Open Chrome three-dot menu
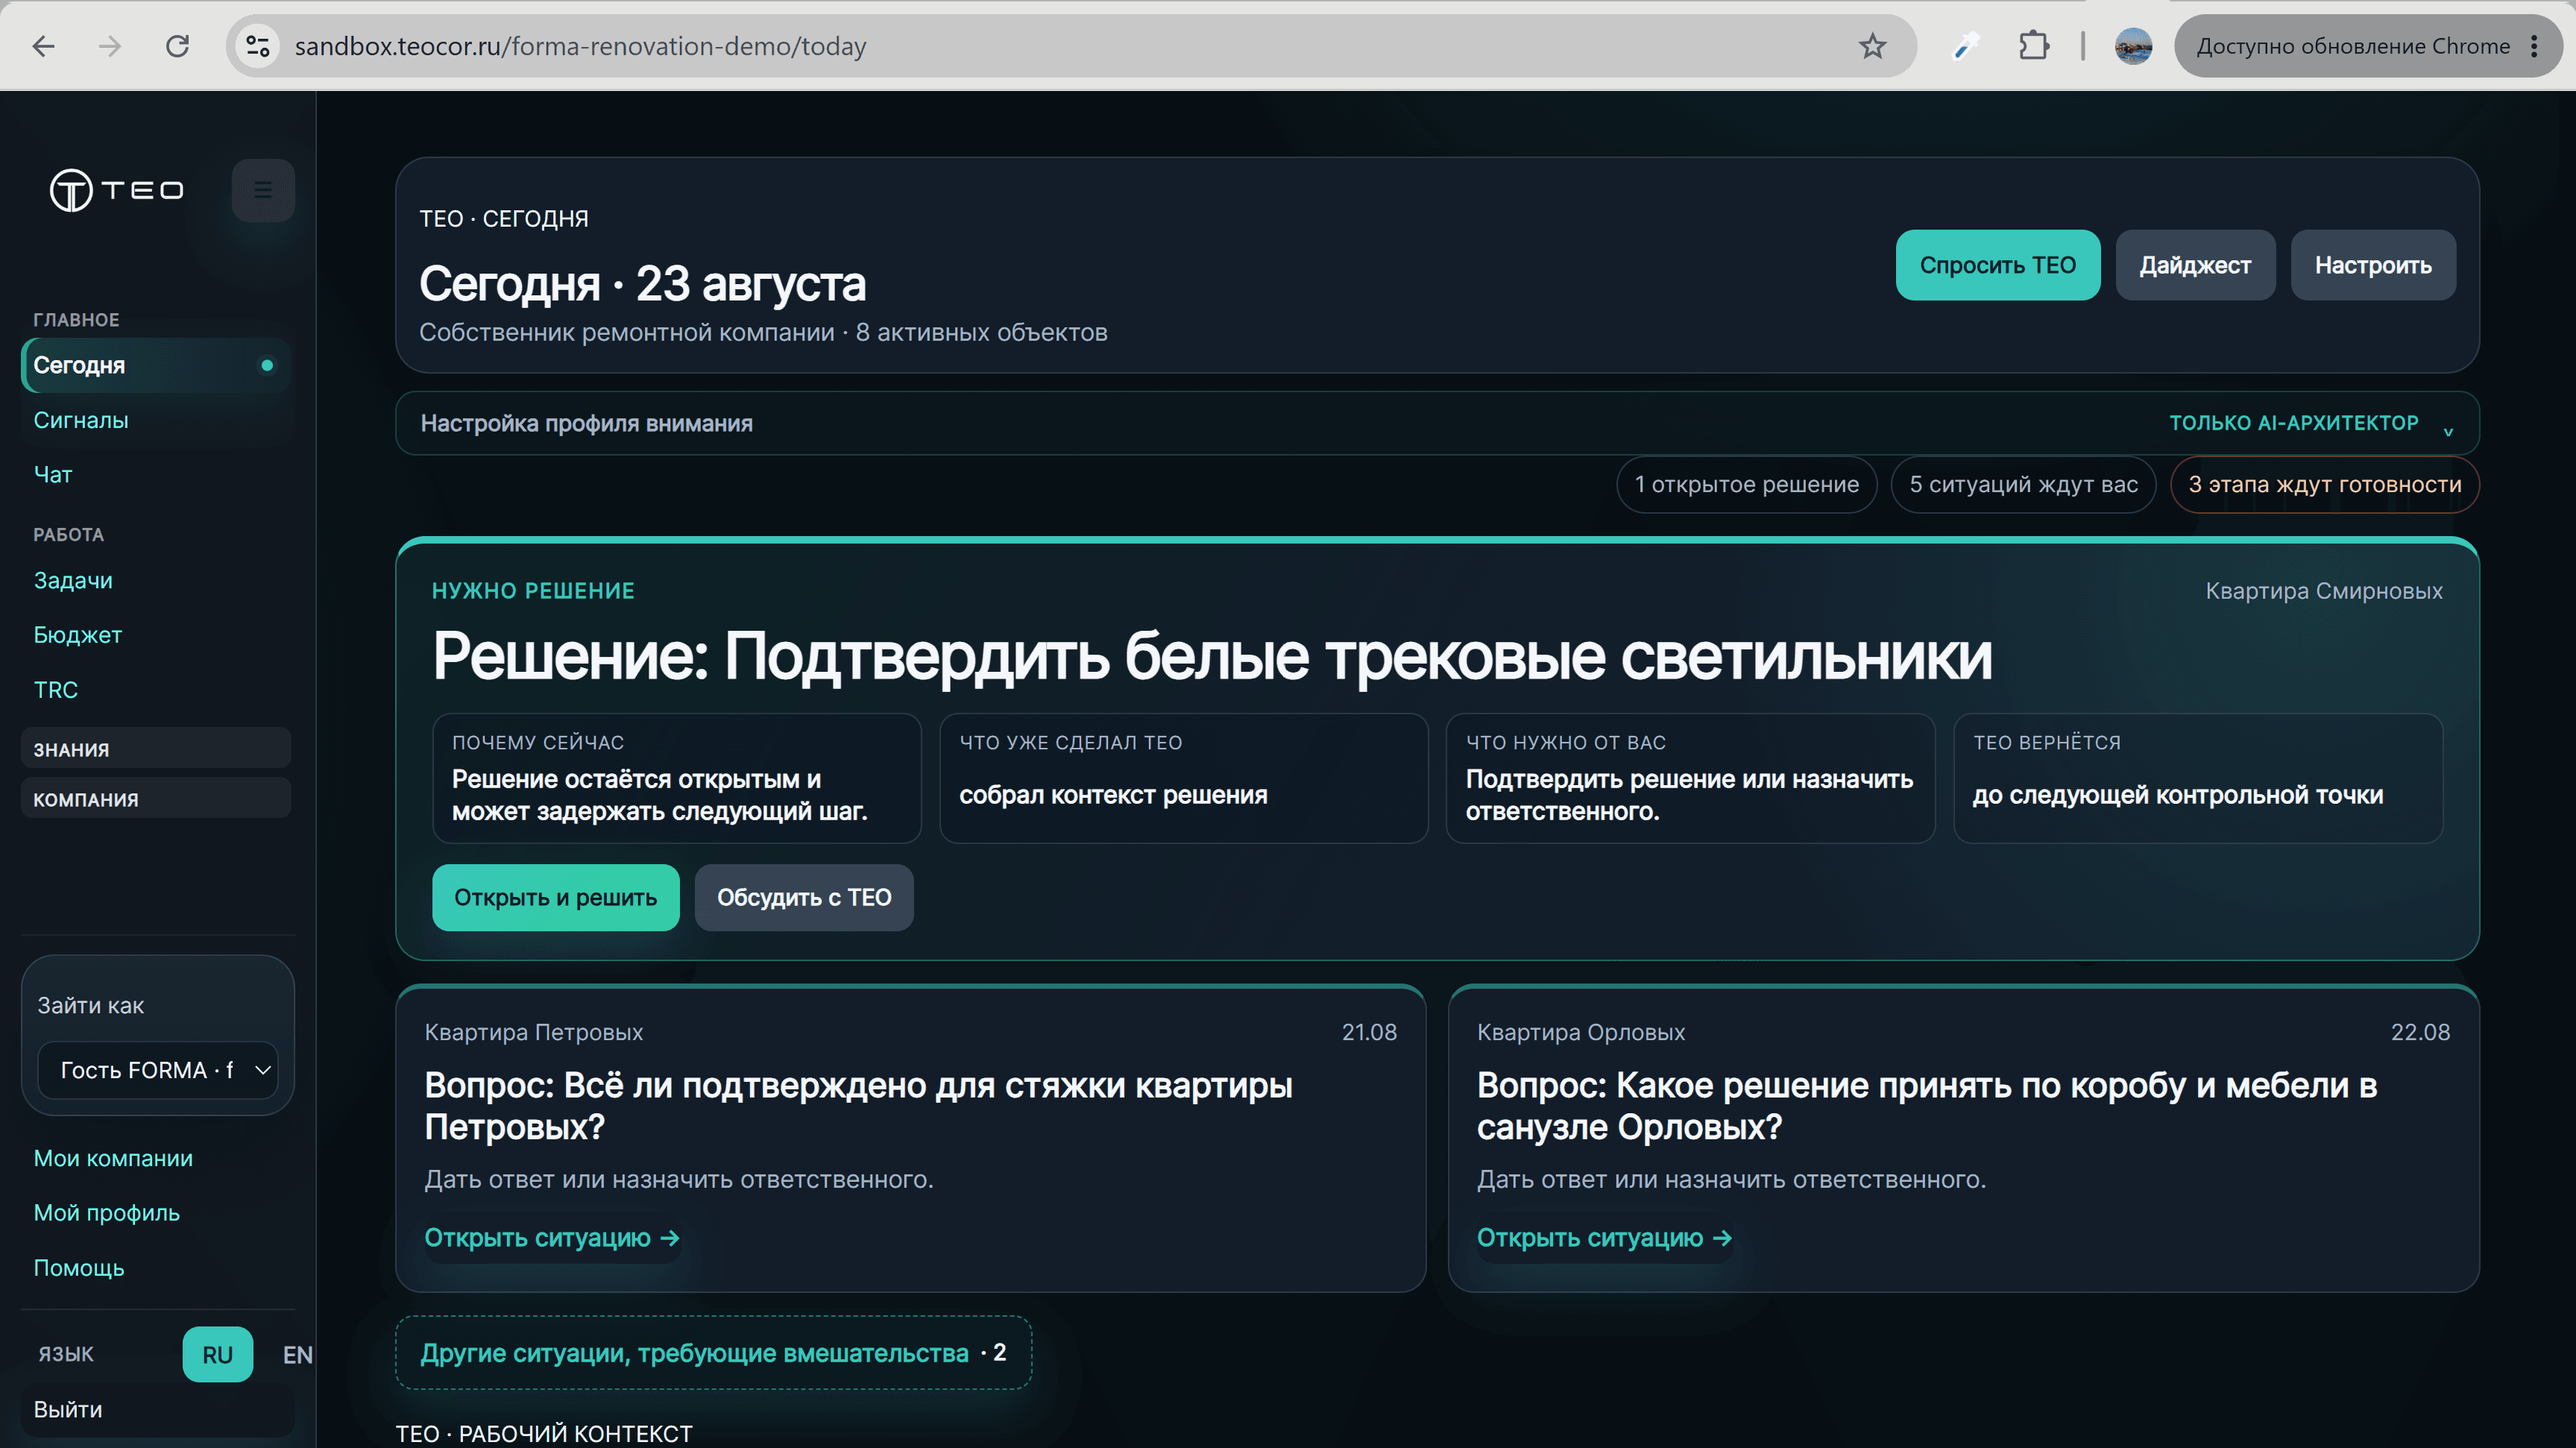 point(2534,46)
